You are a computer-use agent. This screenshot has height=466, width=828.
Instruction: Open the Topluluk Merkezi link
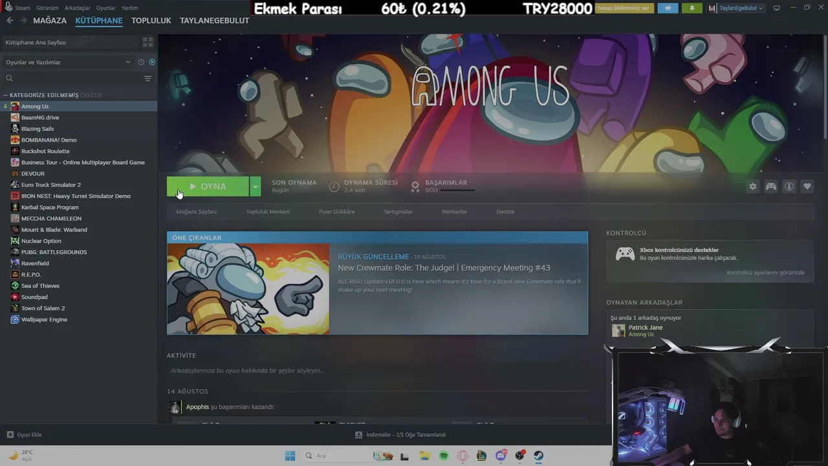click(x=268, y=212)
